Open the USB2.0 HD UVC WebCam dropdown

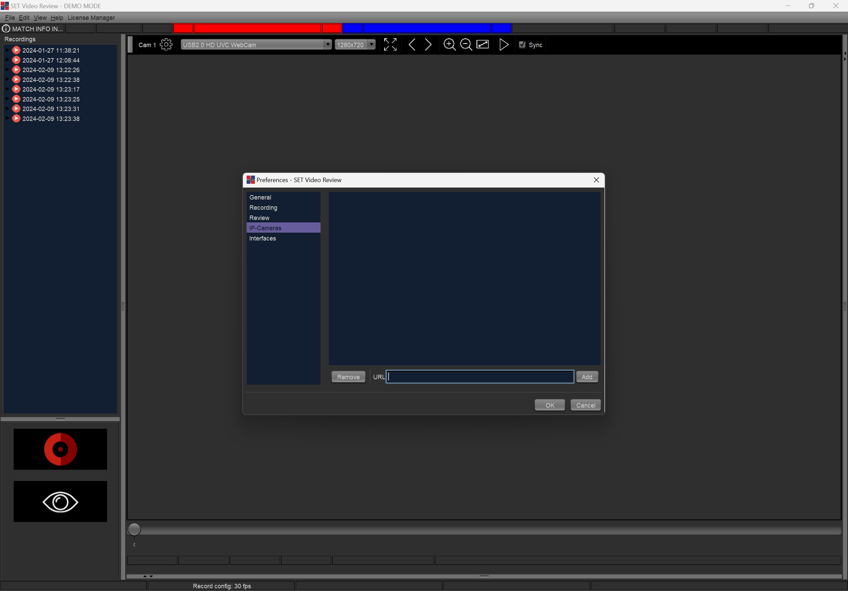tap(327, 45)
